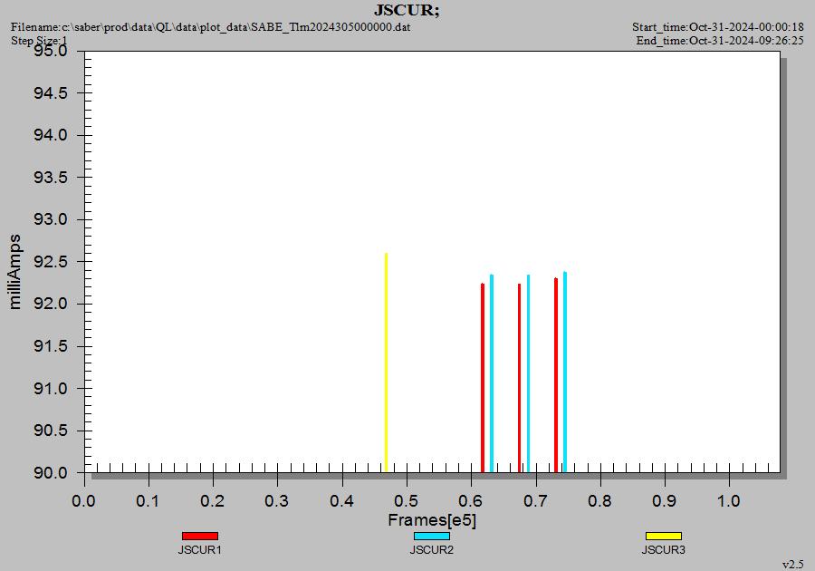Click the first cyan JSCUR2 spike near 0.63
This screenshot has height=571, width=815.
coord(492,373)
